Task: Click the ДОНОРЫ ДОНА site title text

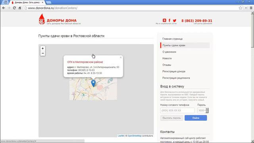Action: 62,21
